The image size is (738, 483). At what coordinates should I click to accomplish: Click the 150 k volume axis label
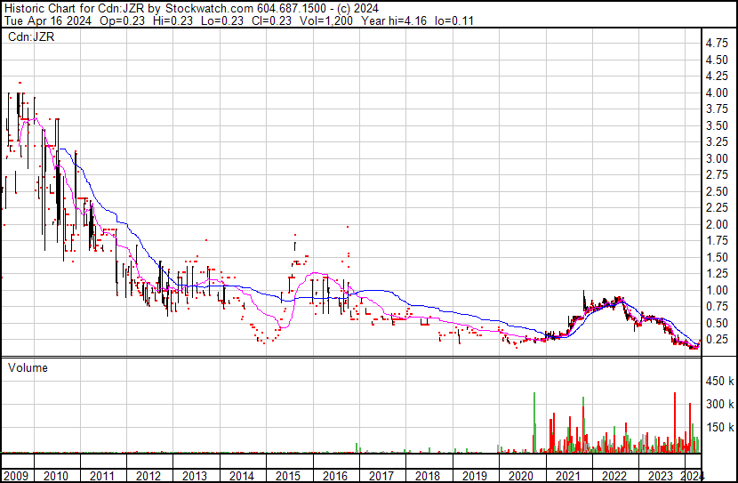[718, 428]
